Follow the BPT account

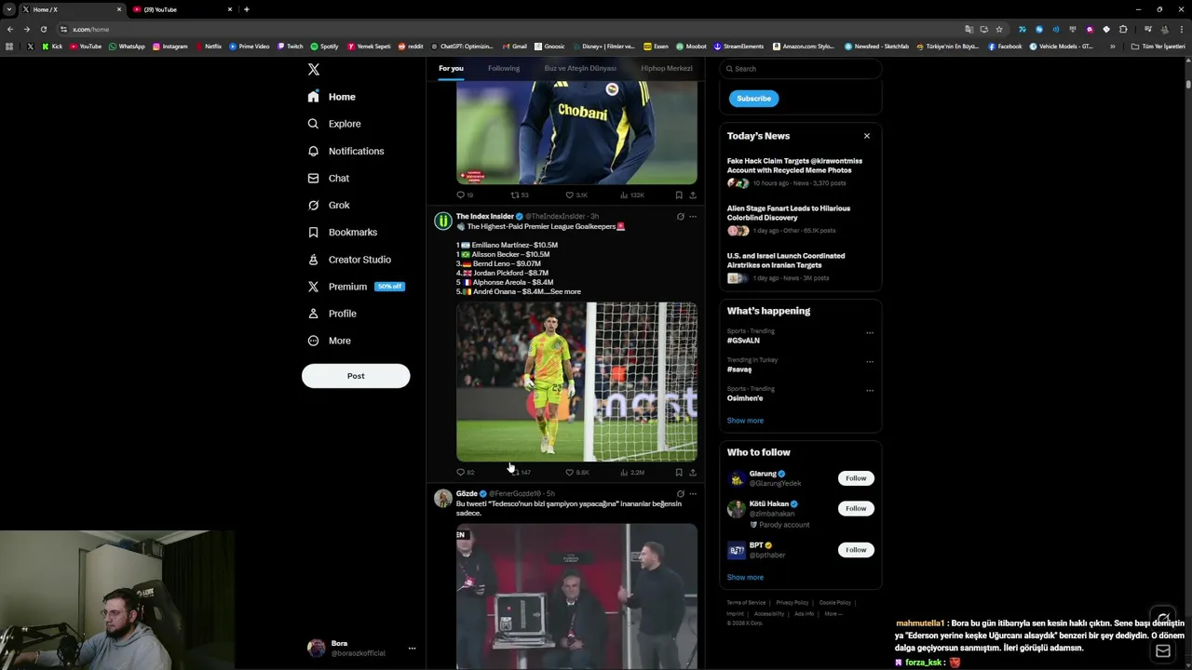856,550
